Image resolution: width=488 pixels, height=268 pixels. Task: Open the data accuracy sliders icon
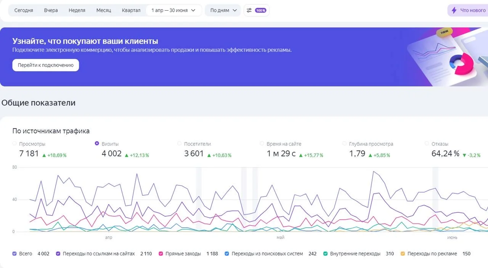coord(249,10)
